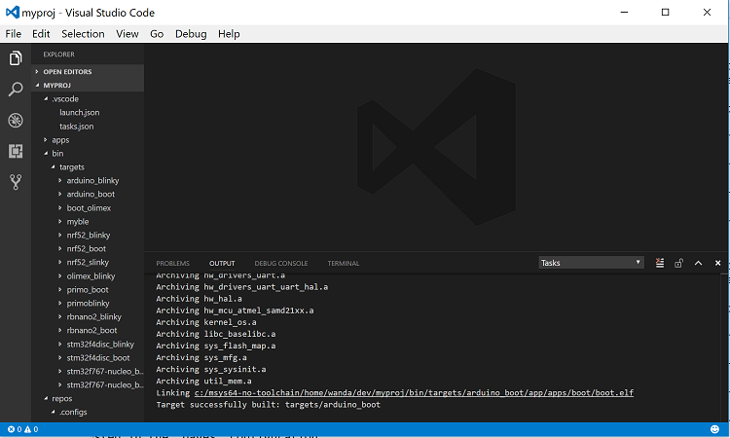730x438 pixels.
Task: Open the Tasks output channel dropdown
Action: [592, 263]
